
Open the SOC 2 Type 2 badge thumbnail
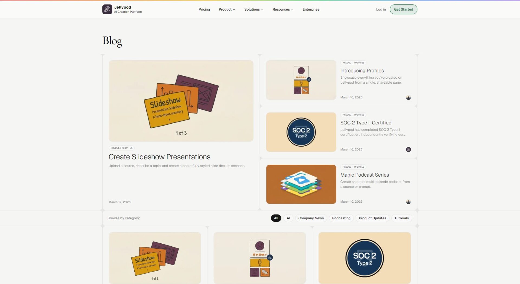(x=301, y=132)
